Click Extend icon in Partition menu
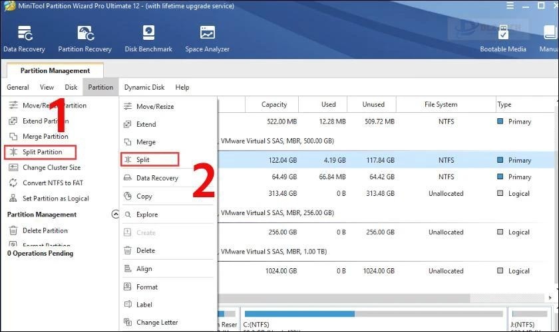Image resolution: width=559 pixels, height=332 pixels. pos(128,124)
